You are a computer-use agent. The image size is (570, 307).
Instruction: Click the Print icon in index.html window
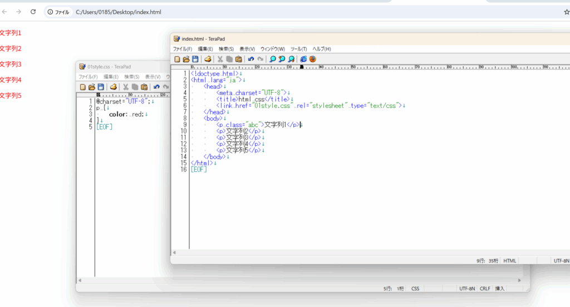point(208,58)
